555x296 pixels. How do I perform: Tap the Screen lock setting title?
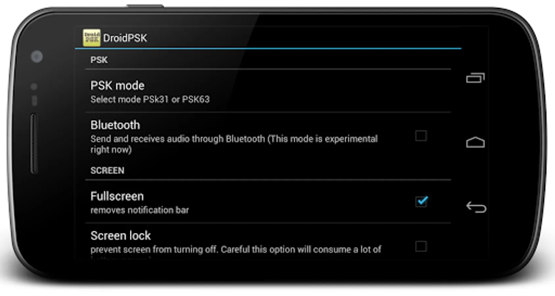pos(121,235)
